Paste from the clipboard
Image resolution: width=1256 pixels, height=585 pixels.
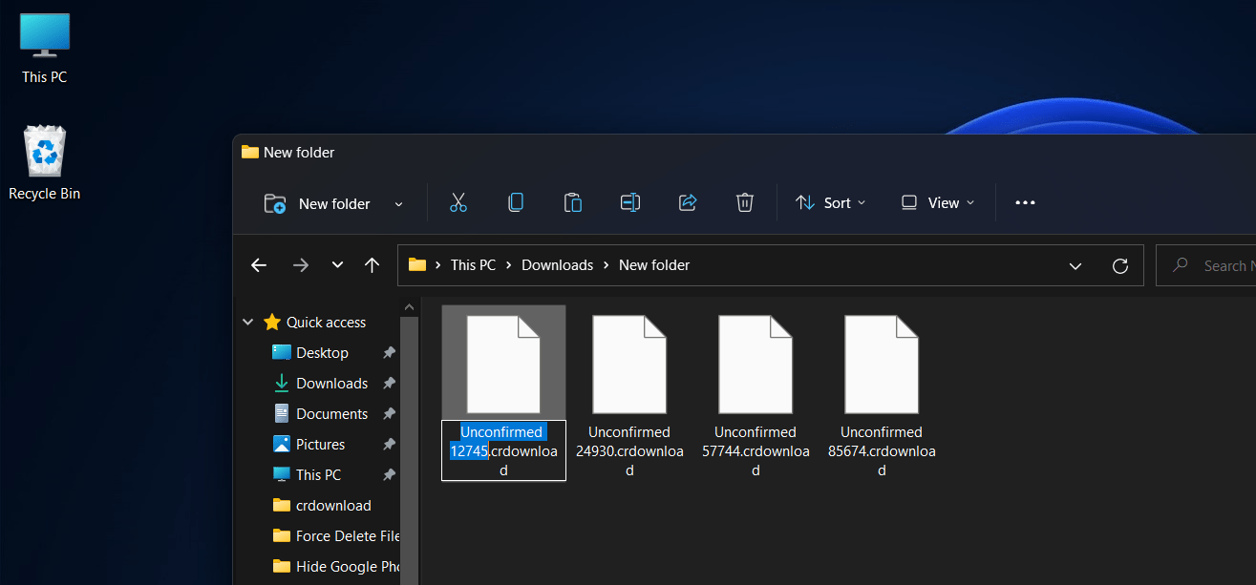tap(573, 202)
